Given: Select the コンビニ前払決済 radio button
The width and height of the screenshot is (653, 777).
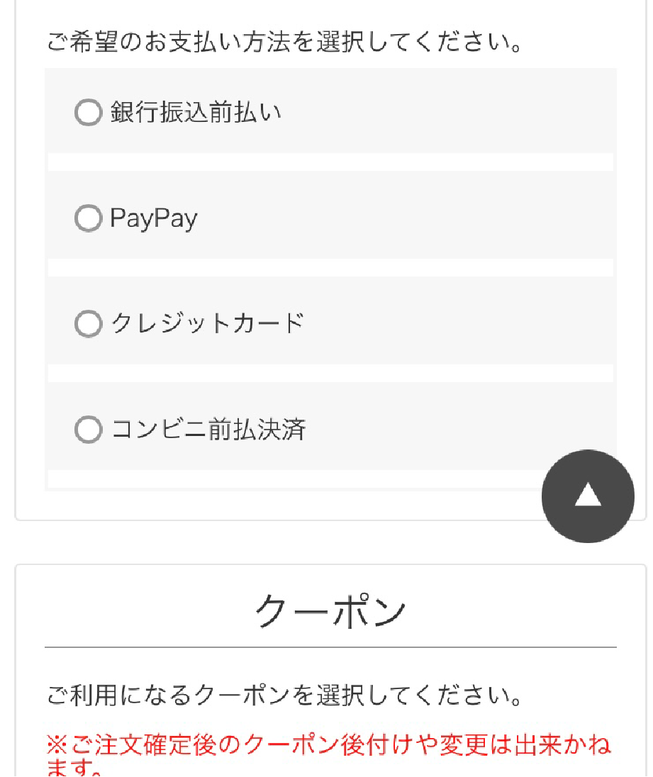Looking at the screenshot, I should coord(88,430).
